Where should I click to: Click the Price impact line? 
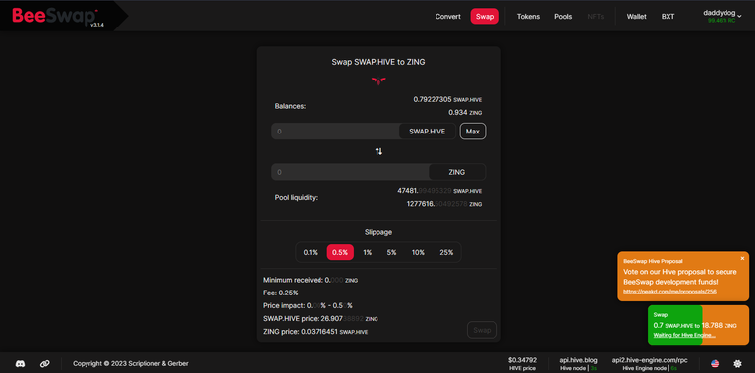308,305
